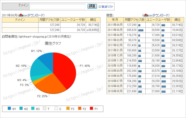Click the rank value 38,590位 in history
This screenshot has height=118, width=186.
coord(177,40)
